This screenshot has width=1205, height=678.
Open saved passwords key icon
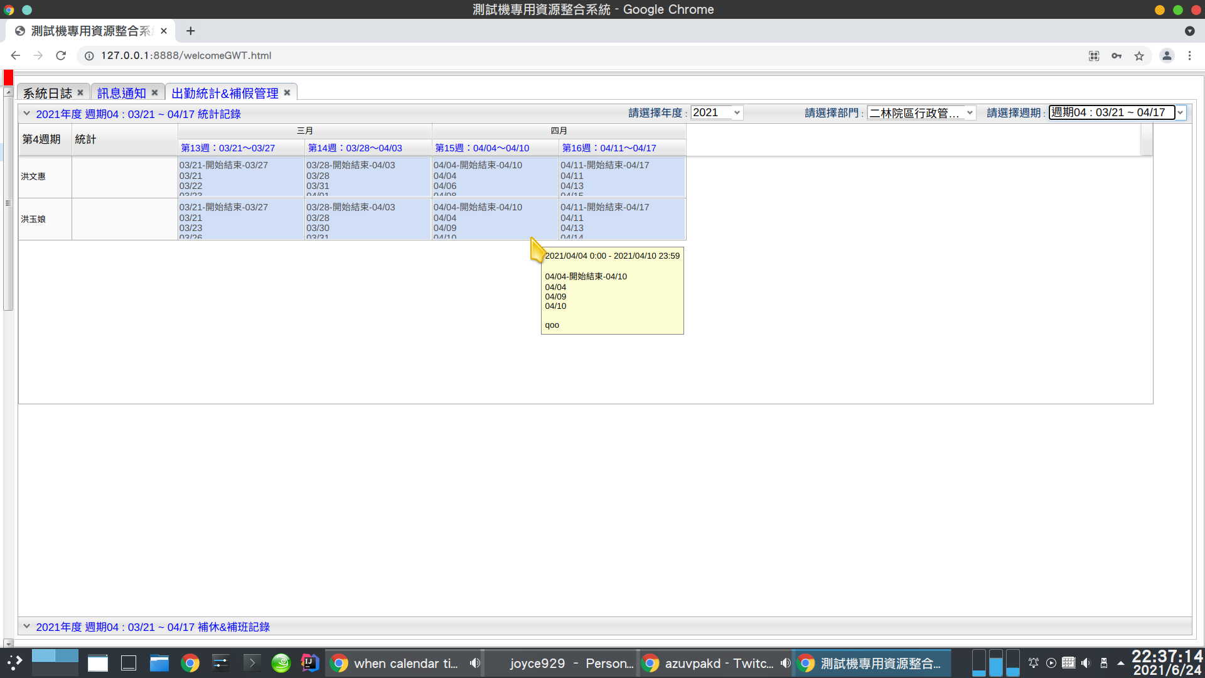click(x=1117, y=56)
